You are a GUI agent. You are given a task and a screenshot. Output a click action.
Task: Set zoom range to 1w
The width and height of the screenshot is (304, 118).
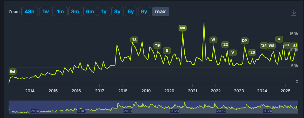pyautogui.click(x=46, y=12)
